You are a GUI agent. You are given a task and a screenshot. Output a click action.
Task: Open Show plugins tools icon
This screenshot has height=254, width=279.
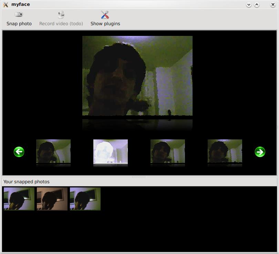coord(105,14)
